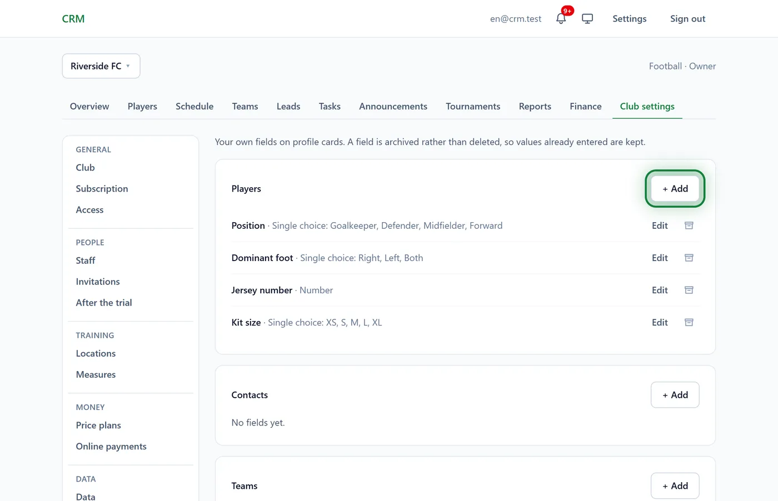This screenshot has height=501, width=778.
Task: Open the Teams tab
Action: pos(245,106)
